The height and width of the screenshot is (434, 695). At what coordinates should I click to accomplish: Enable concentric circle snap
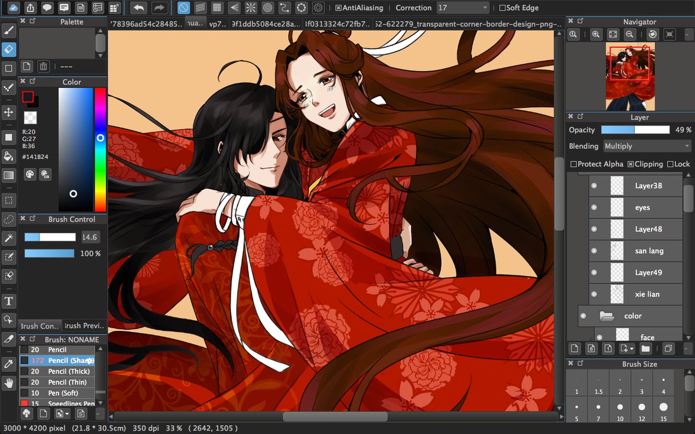point(268,8)
